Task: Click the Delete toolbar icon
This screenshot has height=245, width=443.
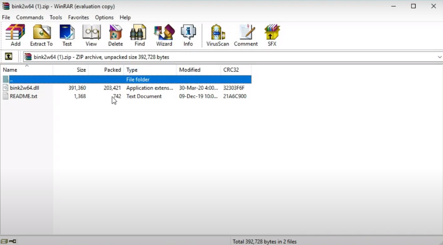Action: [x=116, y=35]
